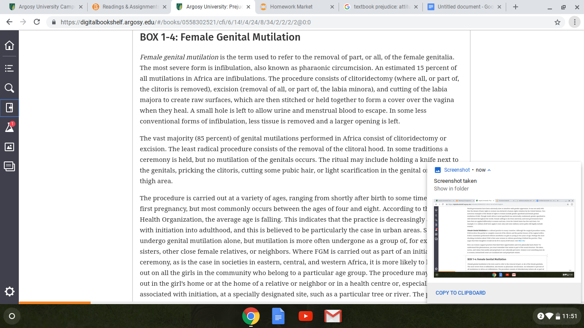Open the flask icon with notification badge
Image resolution: width=584 pixels, height=328 pixels.
(x=9, y=127)
